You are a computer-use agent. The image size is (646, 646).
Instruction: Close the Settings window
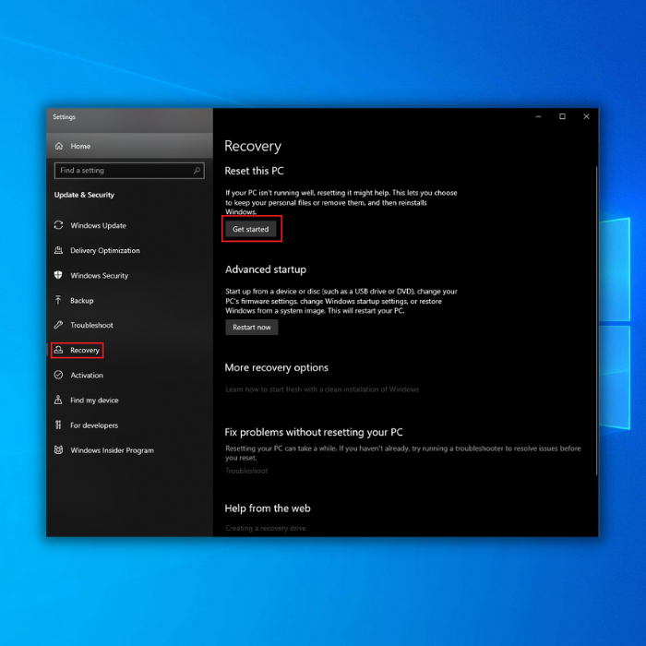[x=586, y=116]
